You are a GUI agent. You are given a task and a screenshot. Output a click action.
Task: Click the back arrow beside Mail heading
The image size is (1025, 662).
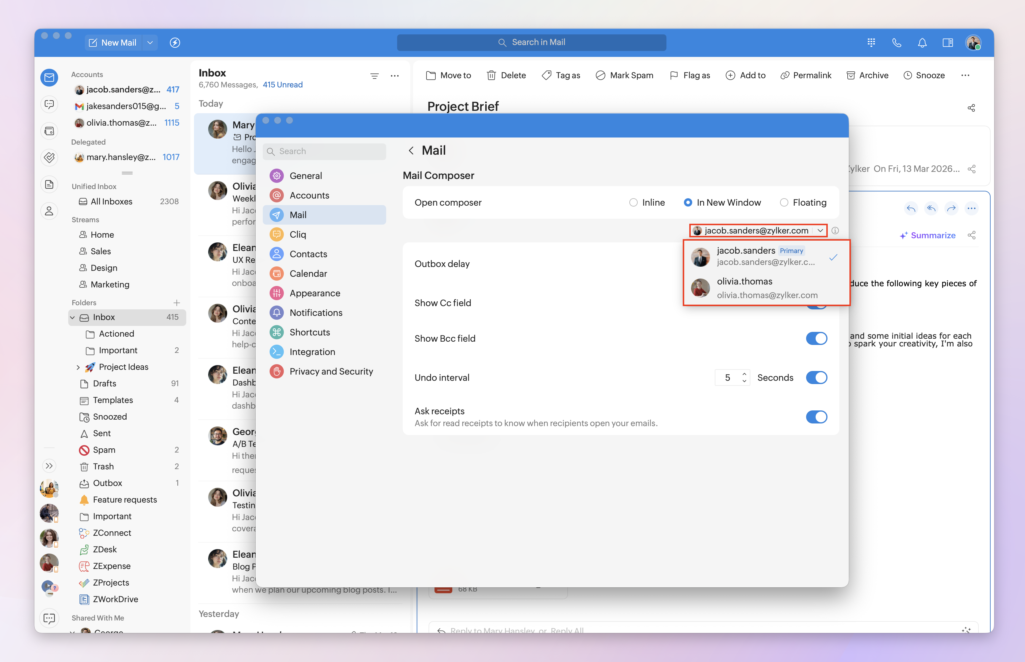[x=411, y=151]
